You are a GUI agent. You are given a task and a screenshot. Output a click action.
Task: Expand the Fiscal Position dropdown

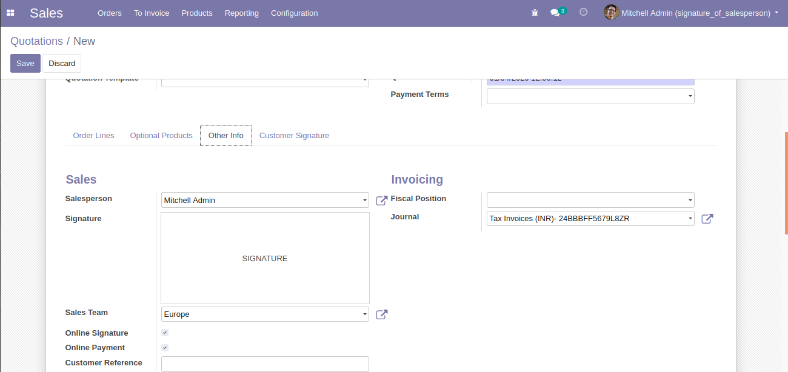[x=590, y=201]
